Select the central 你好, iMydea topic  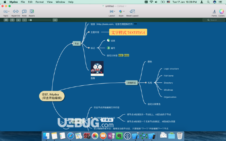pos(52,96)
